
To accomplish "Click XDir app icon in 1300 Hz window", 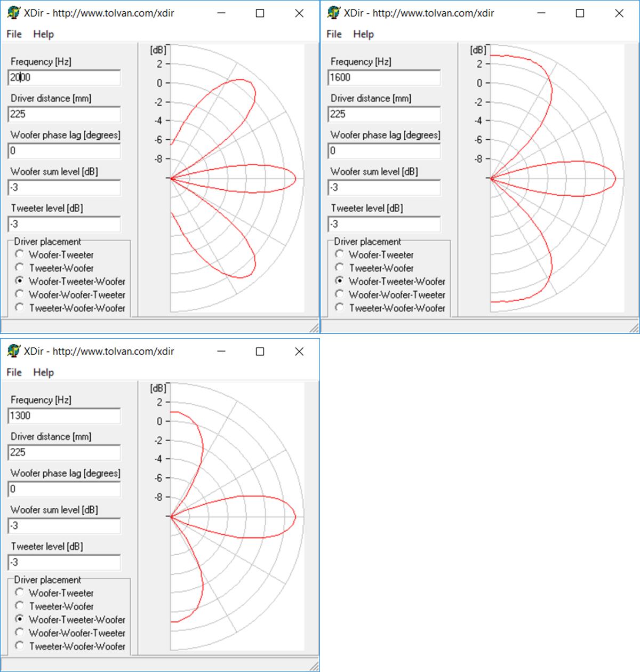I will tap(14, 351).
